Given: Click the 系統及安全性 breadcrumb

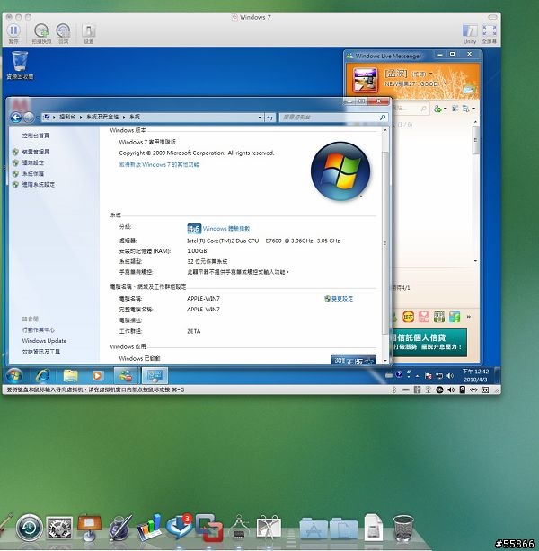Looking at the screenshot, I should pos(102,117).
